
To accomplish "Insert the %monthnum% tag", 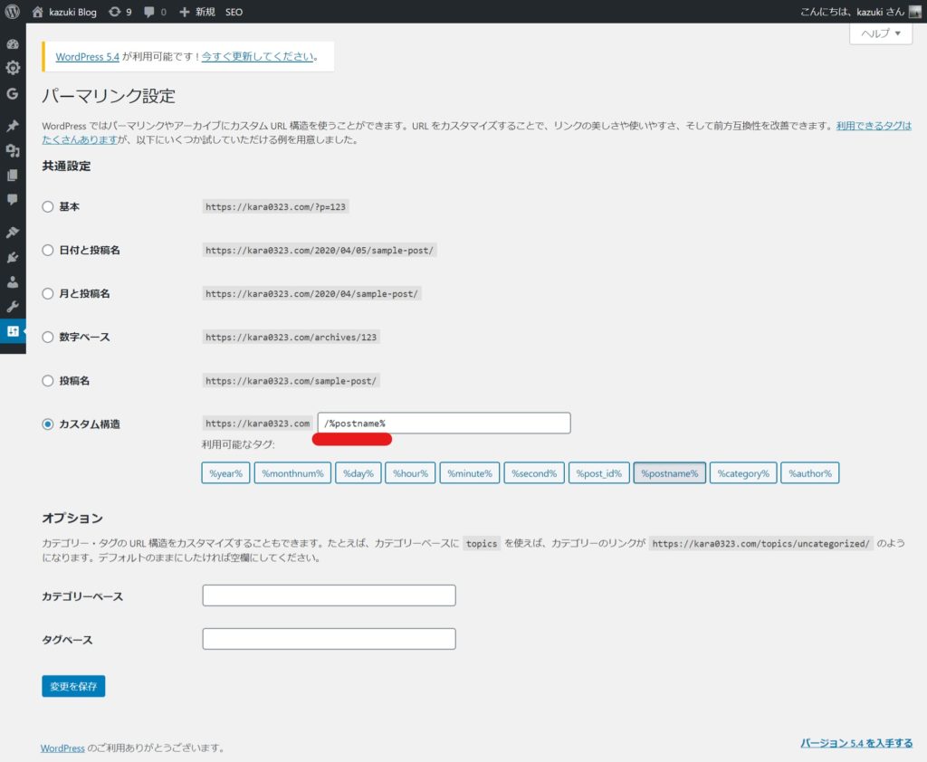I will (292, 473).
